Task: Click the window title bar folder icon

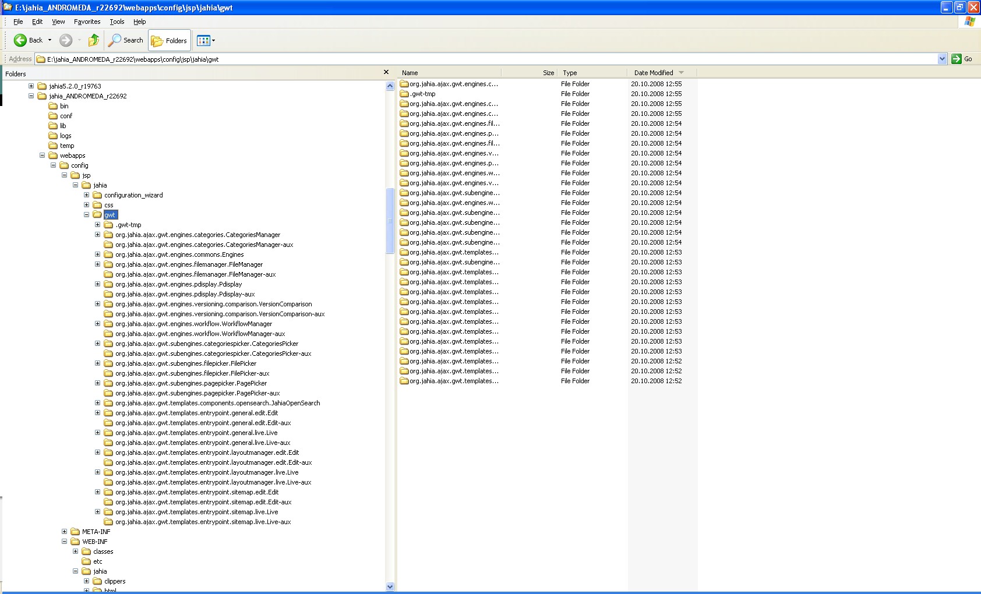Action: click(8, 8)
